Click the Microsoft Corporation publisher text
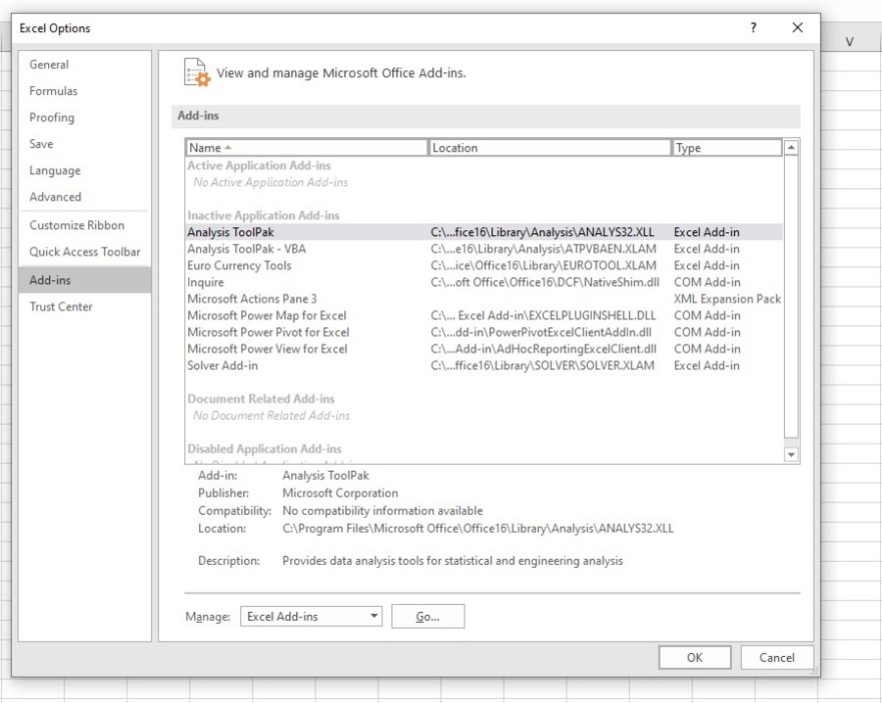Screen dimensions: 882x703 coord(340,492)
